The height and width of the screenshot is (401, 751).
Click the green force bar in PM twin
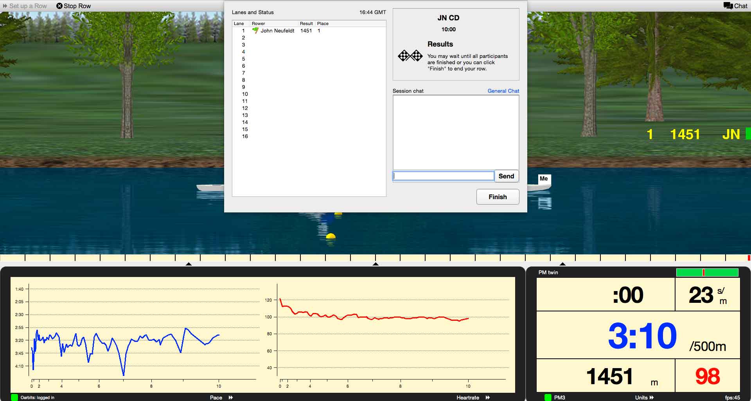707,272
